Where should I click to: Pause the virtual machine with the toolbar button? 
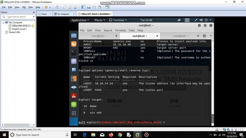click(46, 7)
